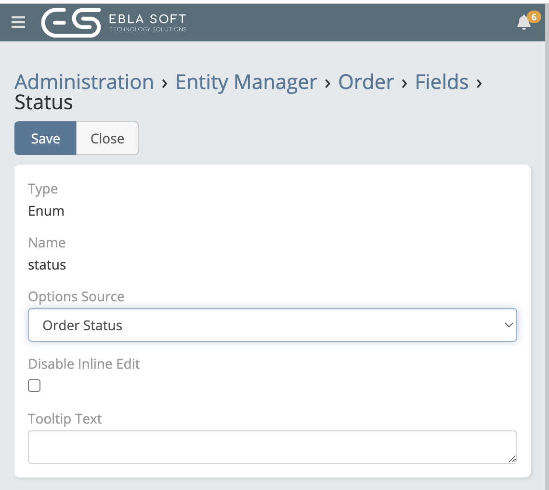This screenshot has height=490, width=549.
Task: Click the Tooltip Text label
Action: [65, 419]
